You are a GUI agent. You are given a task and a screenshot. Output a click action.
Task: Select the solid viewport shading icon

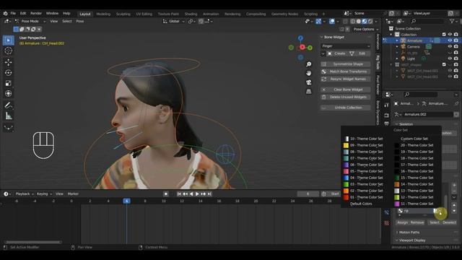point(359,21)
